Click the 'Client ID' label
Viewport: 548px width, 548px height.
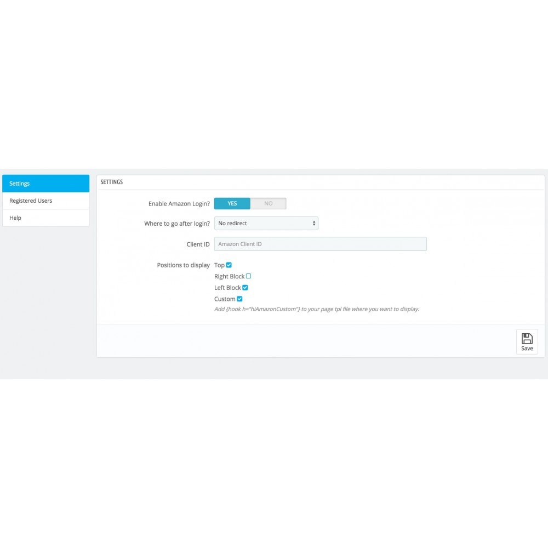[198, 244]
